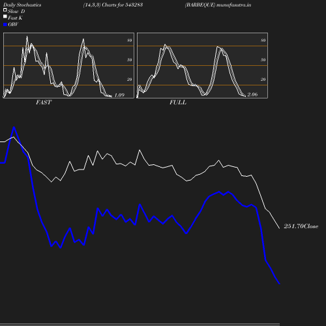326x326 pixels.
Task: Click the Slow D legend swatch
Action: [5, 10]
